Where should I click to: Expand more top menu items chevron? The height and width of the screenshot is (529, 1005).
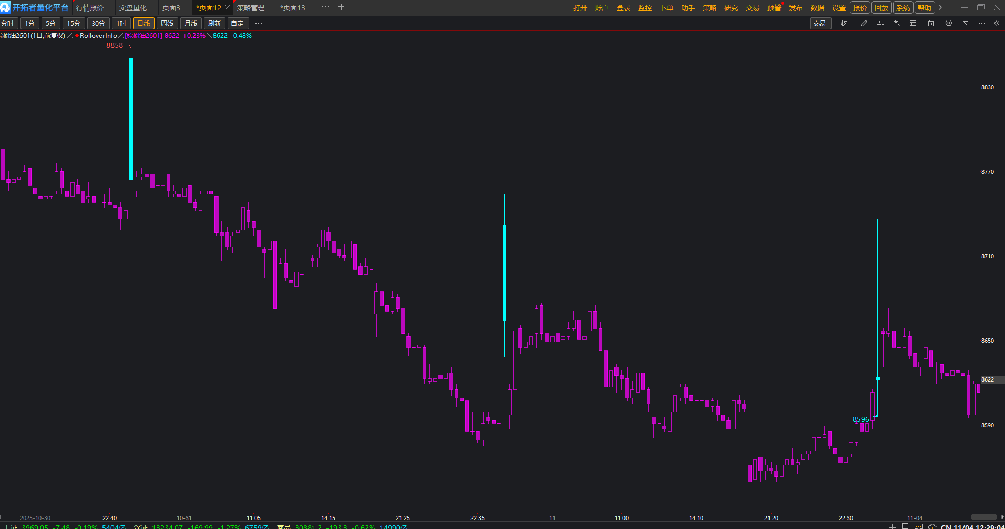(940, 7)
